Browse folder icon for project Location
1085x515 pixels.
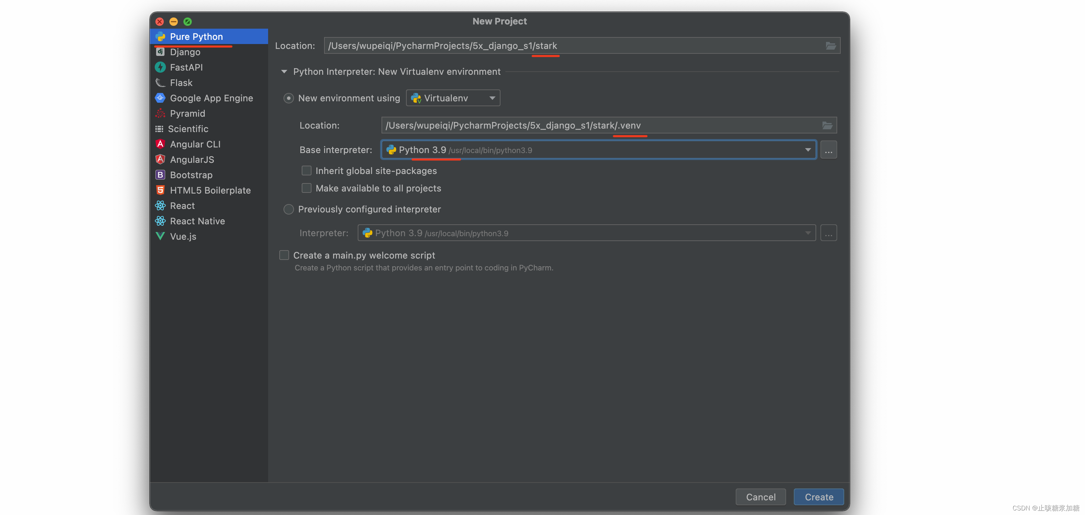[831, 45]
